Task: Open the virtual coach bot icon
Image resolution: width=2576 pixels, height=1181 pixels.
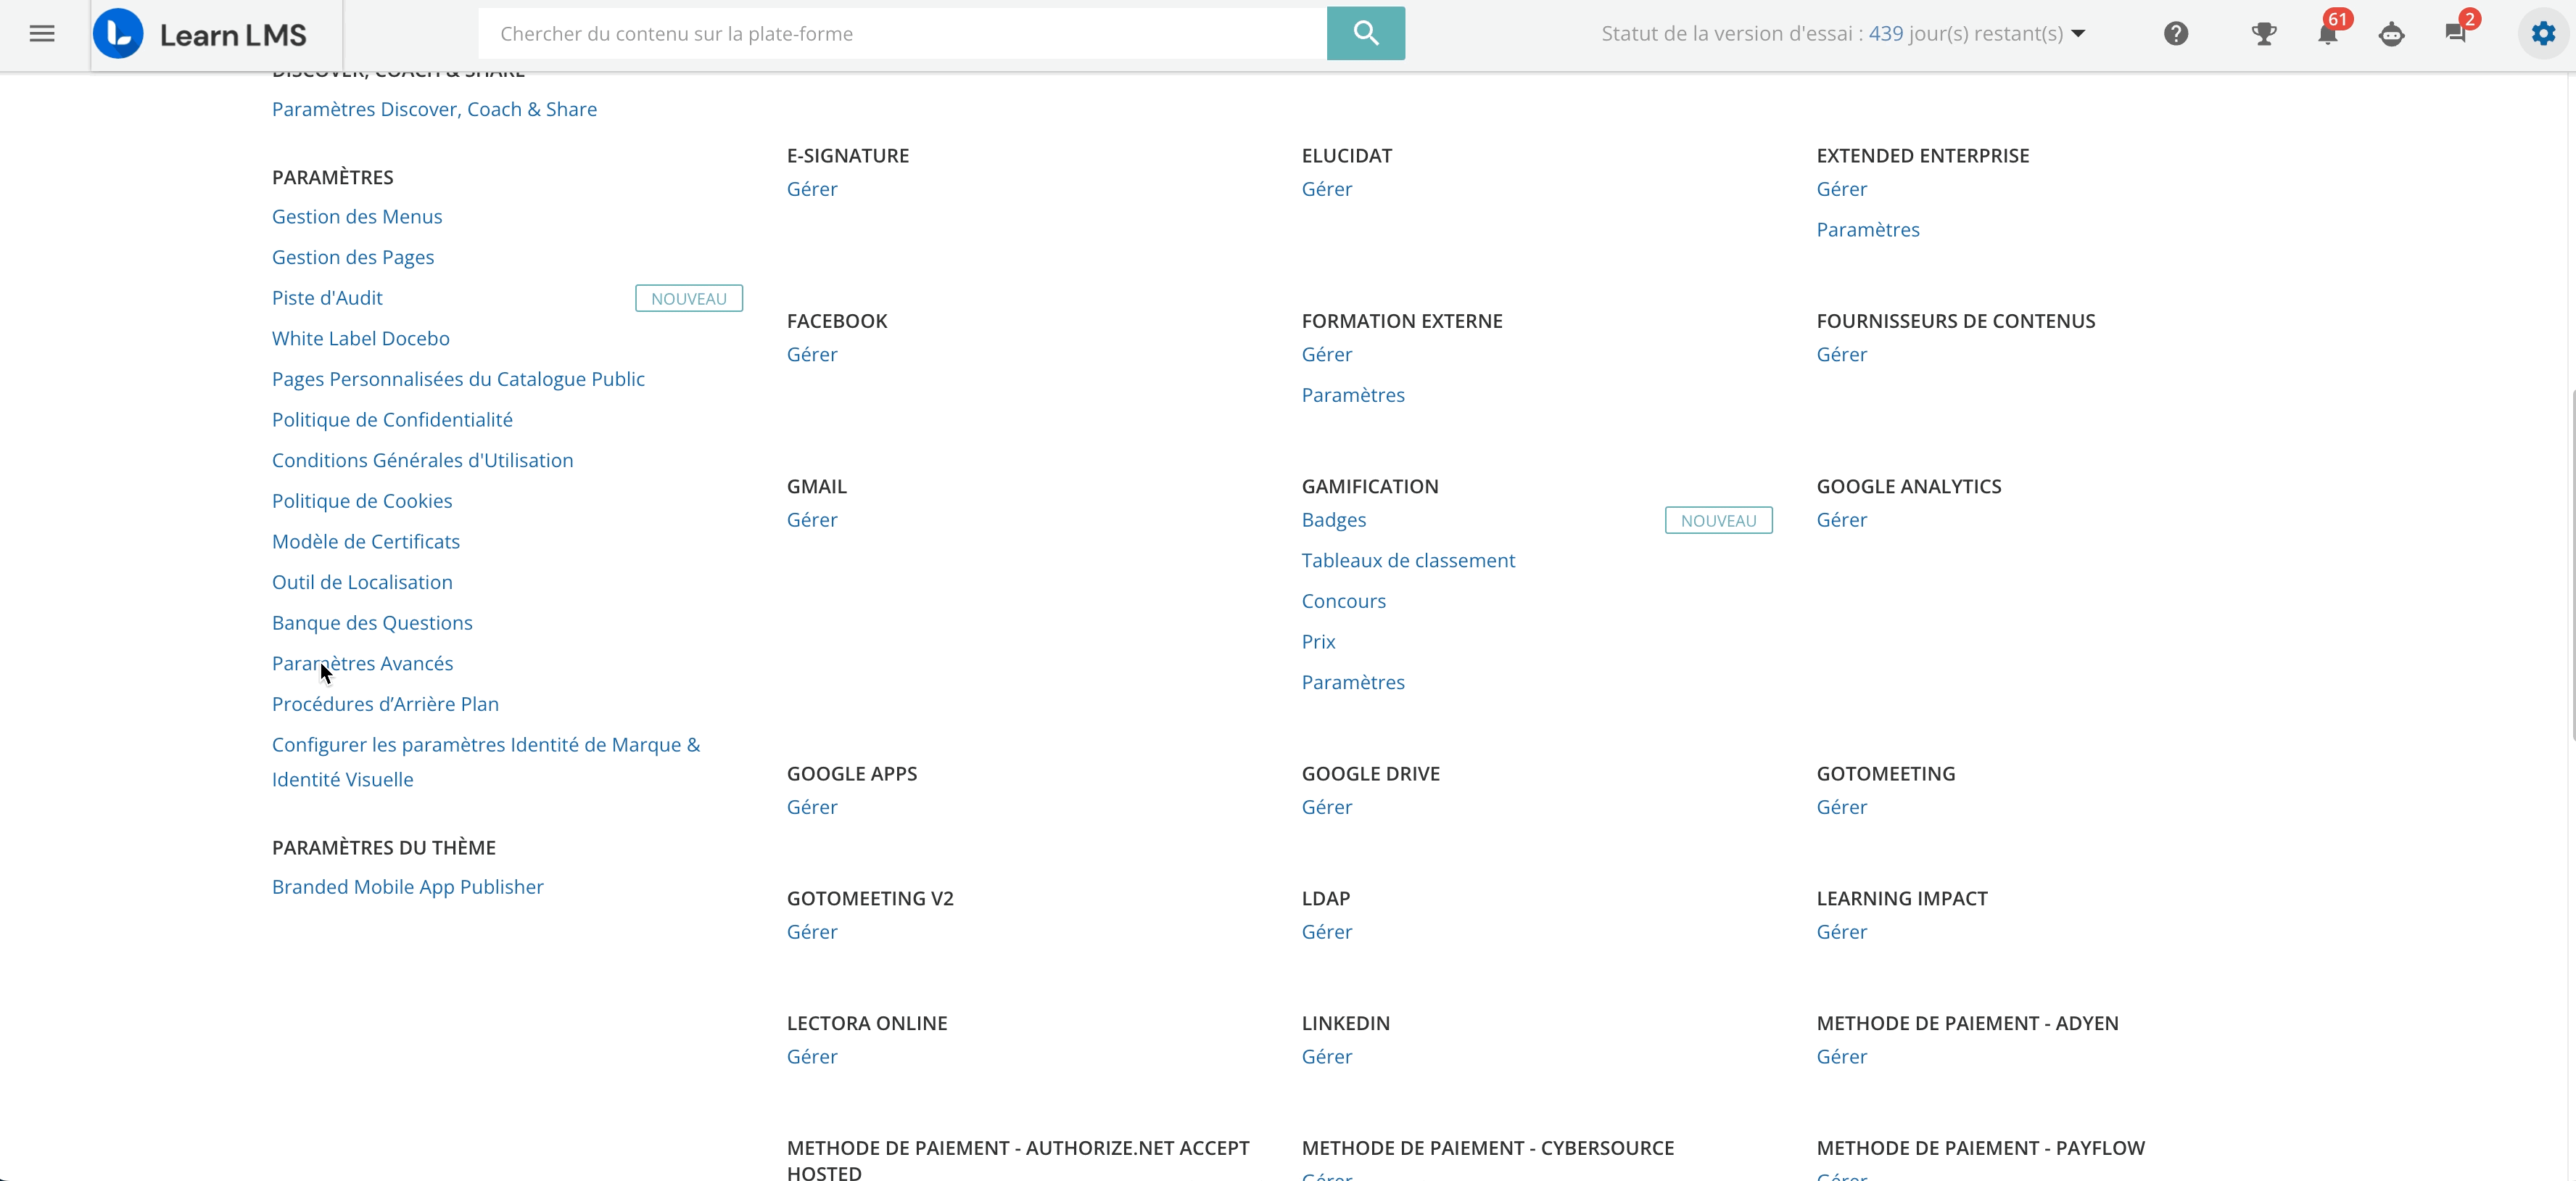Action: pos(2391,34)
